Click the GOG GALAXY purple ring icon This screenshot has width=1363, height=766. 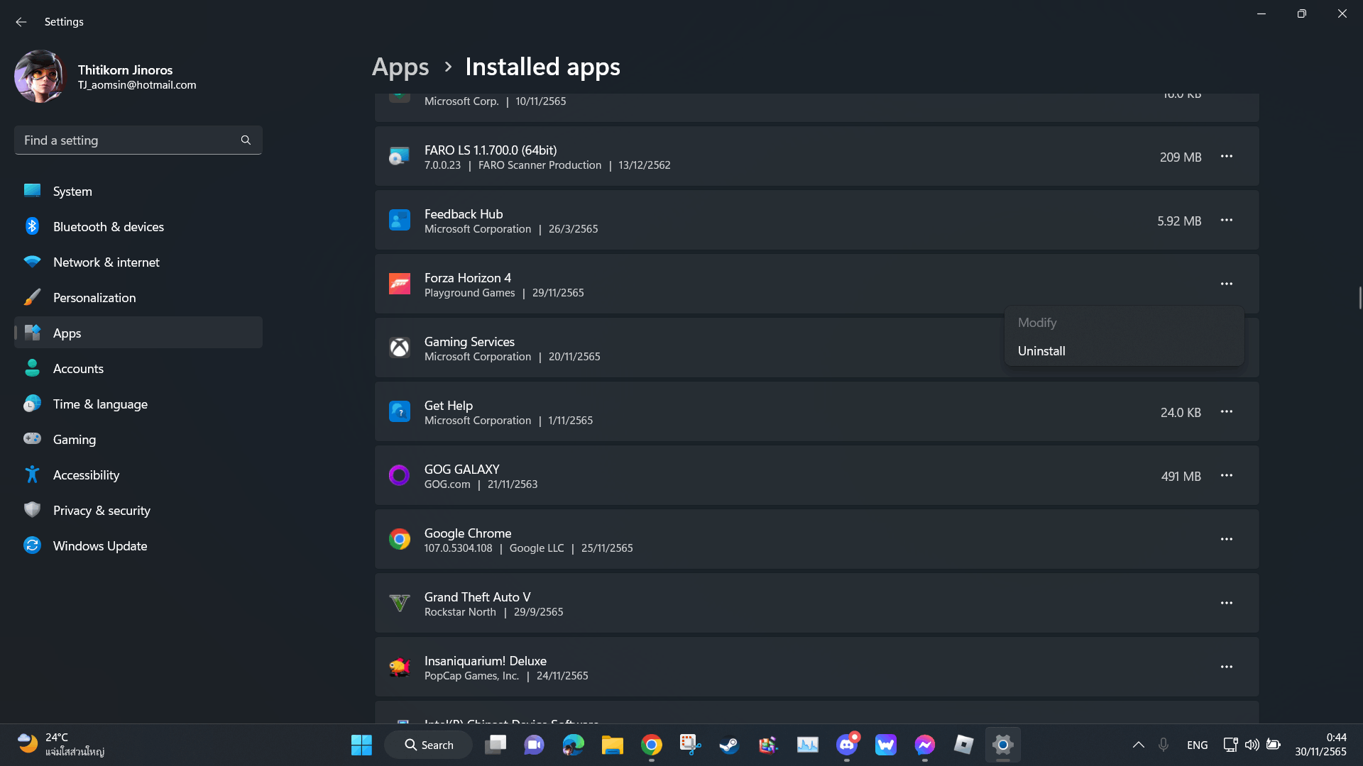coord(399,476)
